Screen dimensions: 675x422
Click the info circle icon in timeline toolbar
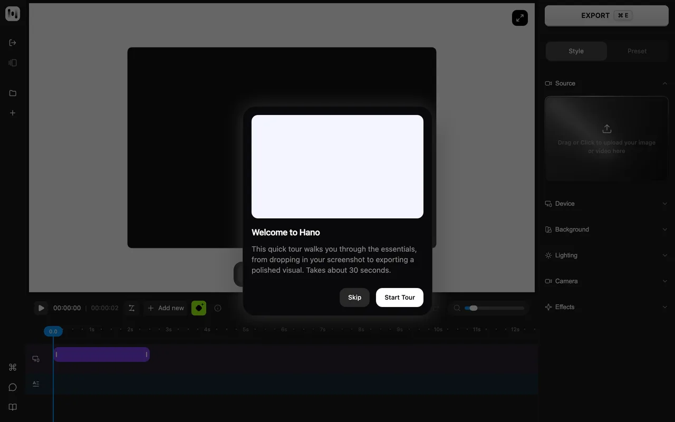tap(218, 308)
